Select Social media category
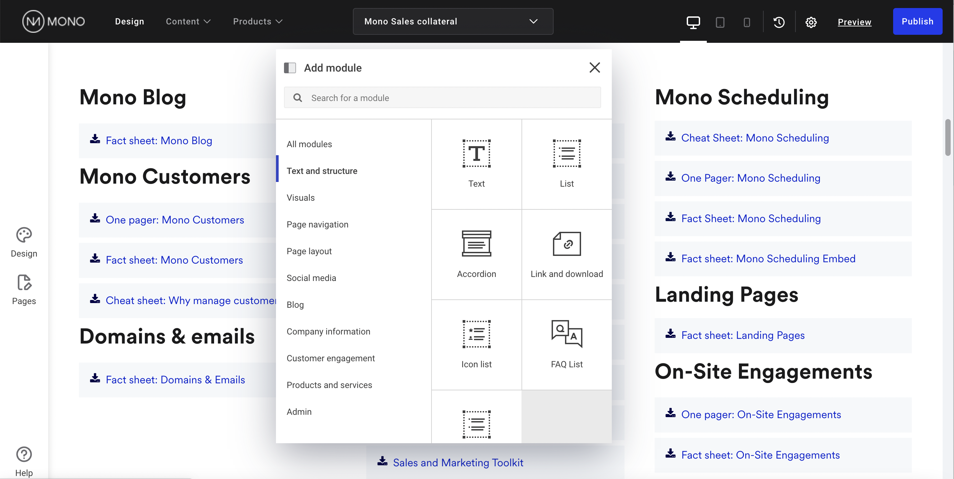The height and width of the screenshot is (479, 954). coord(311,278)
